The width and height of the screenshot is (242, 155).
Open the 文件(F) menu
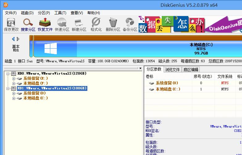point(10,13)
